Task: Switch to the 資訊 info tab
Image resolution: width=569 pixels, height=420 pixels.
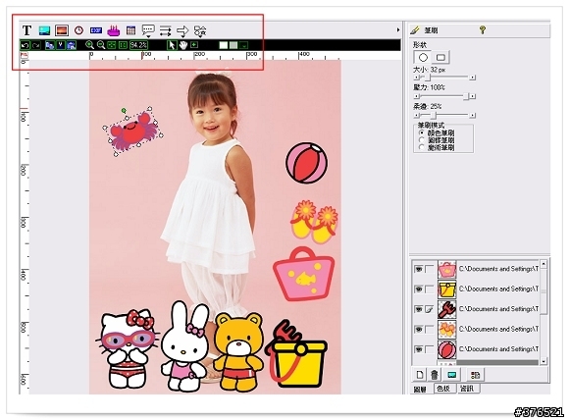Action: 467,389
